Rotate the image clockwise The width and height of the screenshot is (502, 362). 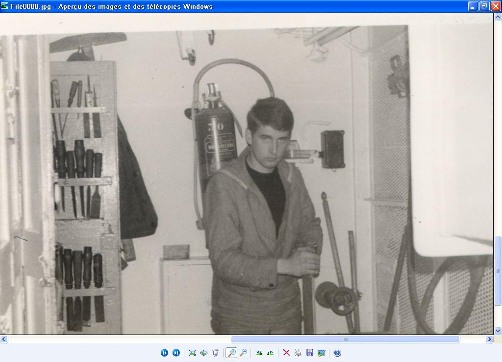pyautogui.click(x=259, y=353)
